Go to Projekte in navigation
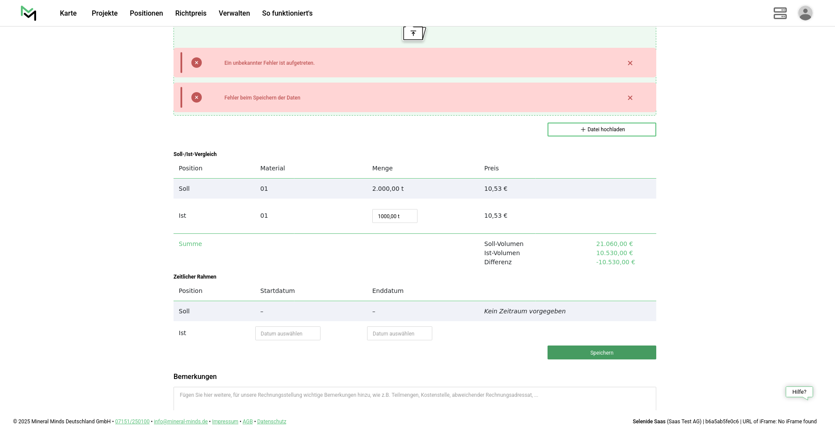 (104, 13)
